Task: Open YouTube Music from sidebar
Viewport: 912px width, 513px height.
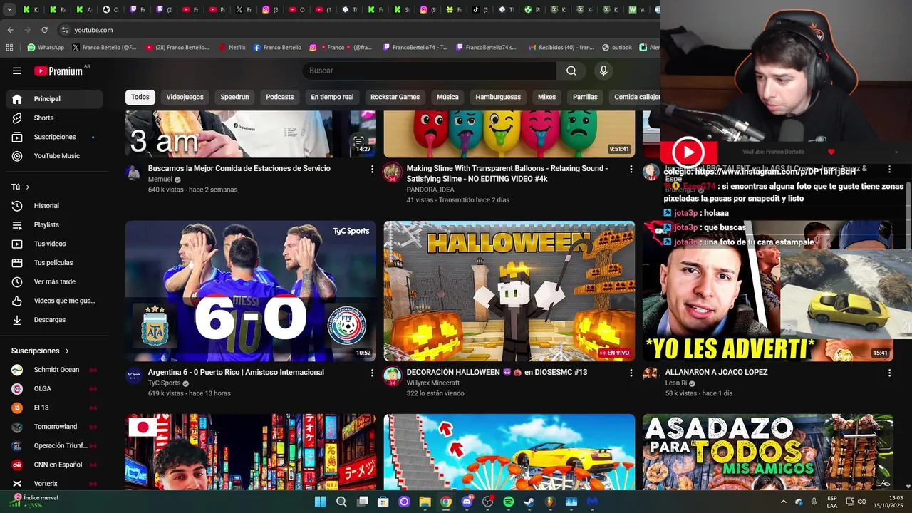Action: click(54, 156)
